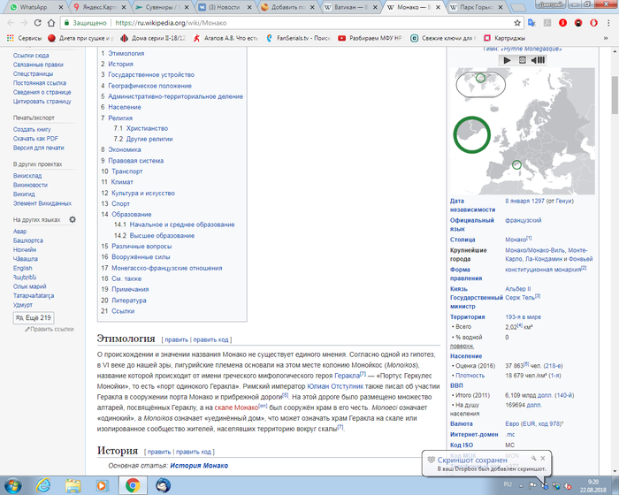This screenshot has width=619, height=495.
Task: Play the Hymne Monégasque anthem audio
Action: click(x=508, y=60)
